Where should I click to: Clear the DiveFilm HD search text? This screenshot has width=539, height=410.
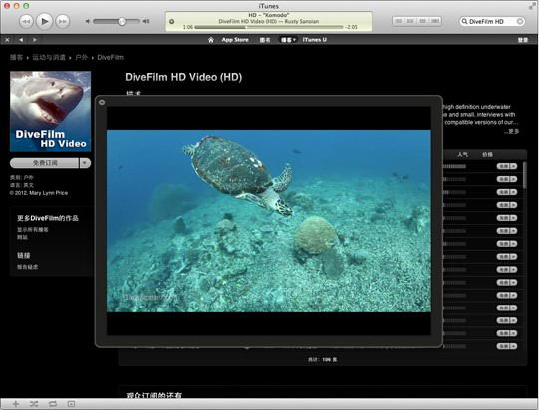click(x=520, y=21)
